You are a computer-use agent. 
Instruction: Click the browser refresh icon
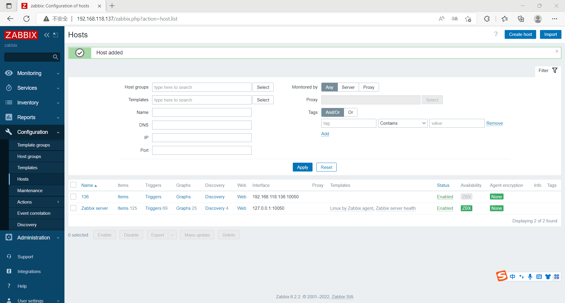(26, 19)
